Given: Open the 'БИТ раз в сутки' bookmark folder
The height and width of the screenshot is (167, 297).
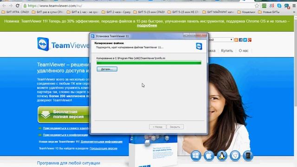Looking at the screenshot, I should click(47, 12).
